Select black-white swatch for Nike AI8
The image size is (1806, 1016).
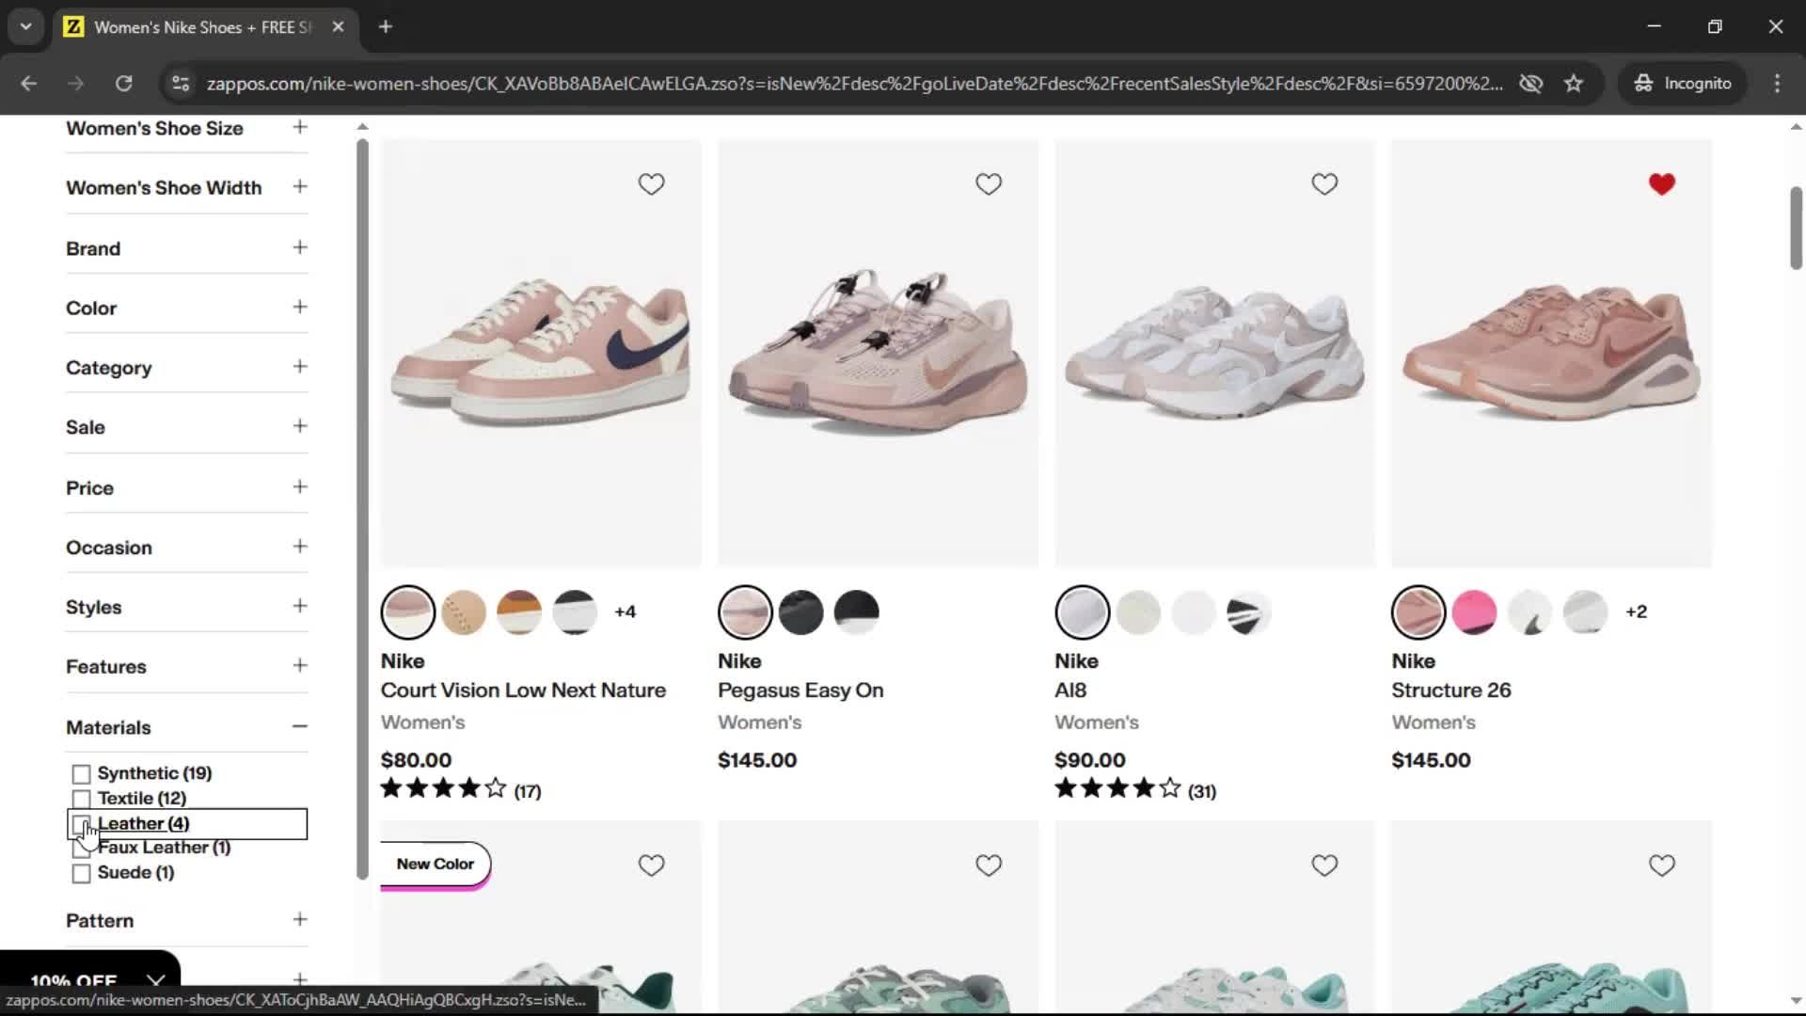(1249, 611)
